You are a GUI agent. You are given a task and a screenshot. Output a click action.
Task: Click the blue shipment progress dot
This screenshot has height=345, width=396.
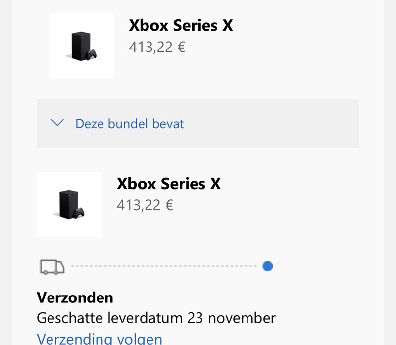268,267
